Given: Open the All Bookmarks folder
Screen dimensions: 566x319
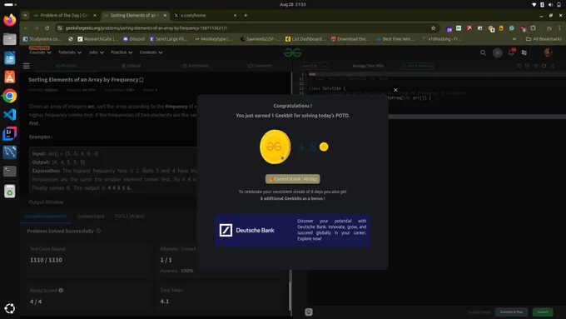Looking at the screenshot, I should pos(544,39).
